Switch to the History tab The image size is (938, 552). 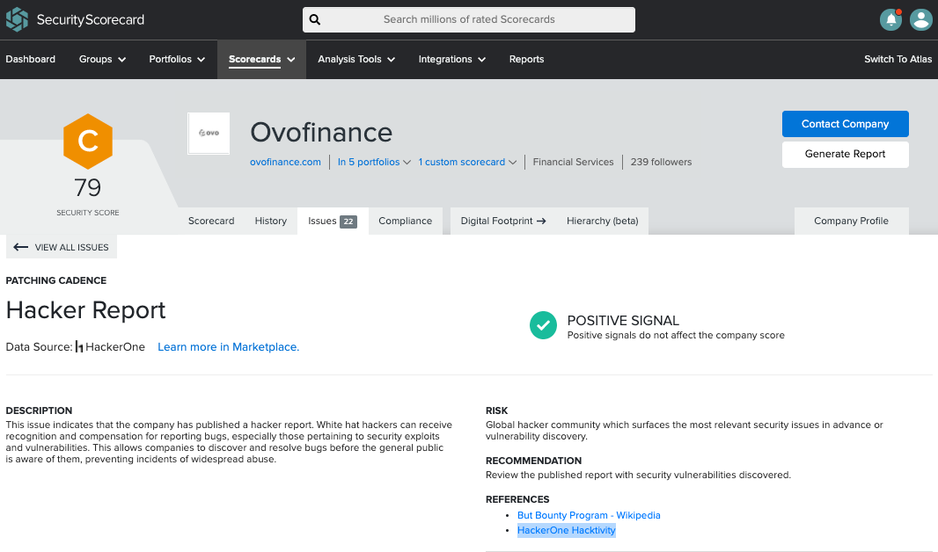pos(271,221)
